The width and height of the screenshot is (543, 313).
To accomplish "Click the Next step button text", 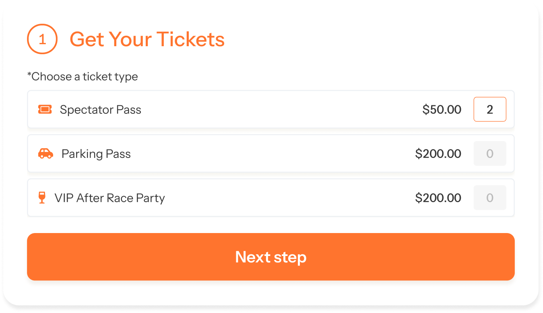I will [271, 257].
